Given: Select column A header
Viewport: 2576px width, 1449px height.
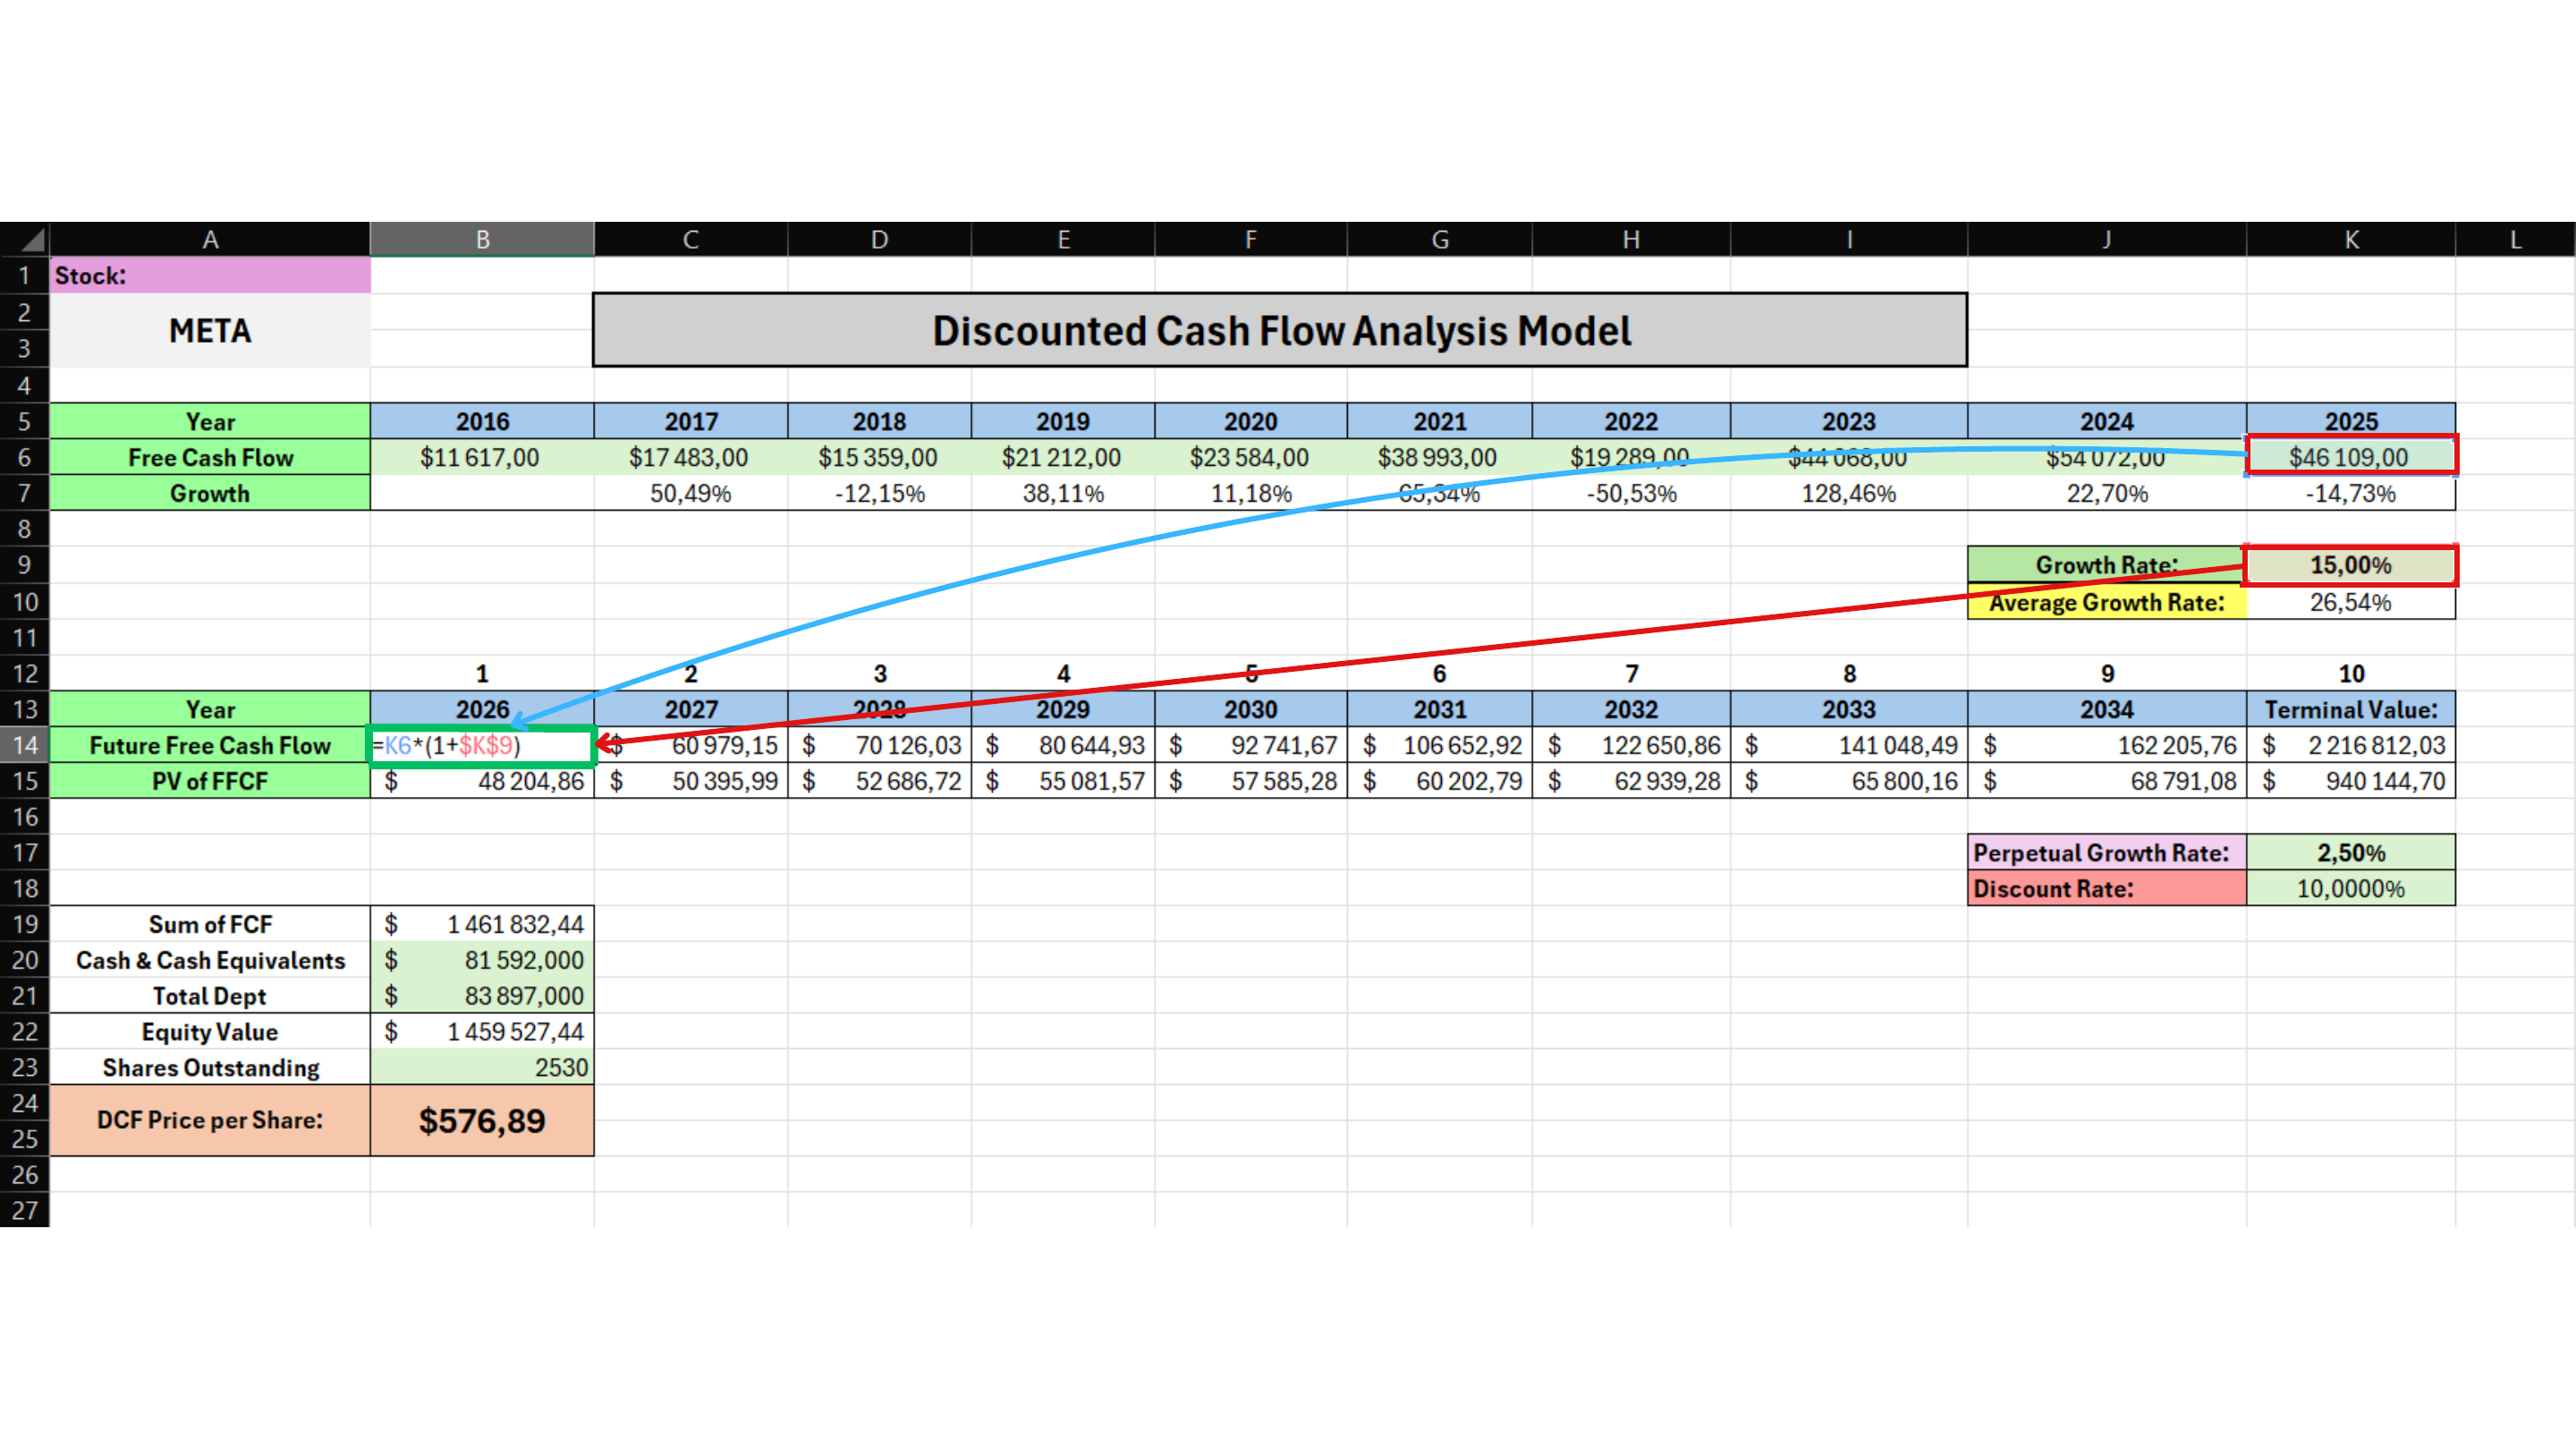Looking at the screenshot, I should coord(210,239).
